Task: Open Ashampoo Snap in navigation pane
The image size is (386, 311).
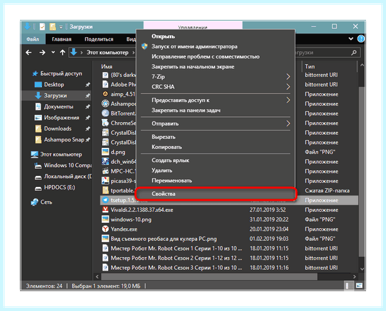Action: pyautogui.click(x=64, y=139)
